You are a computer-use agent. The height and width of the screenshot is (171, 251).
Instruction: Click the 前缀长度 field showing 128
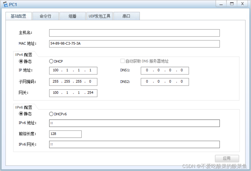pos(65,134)
